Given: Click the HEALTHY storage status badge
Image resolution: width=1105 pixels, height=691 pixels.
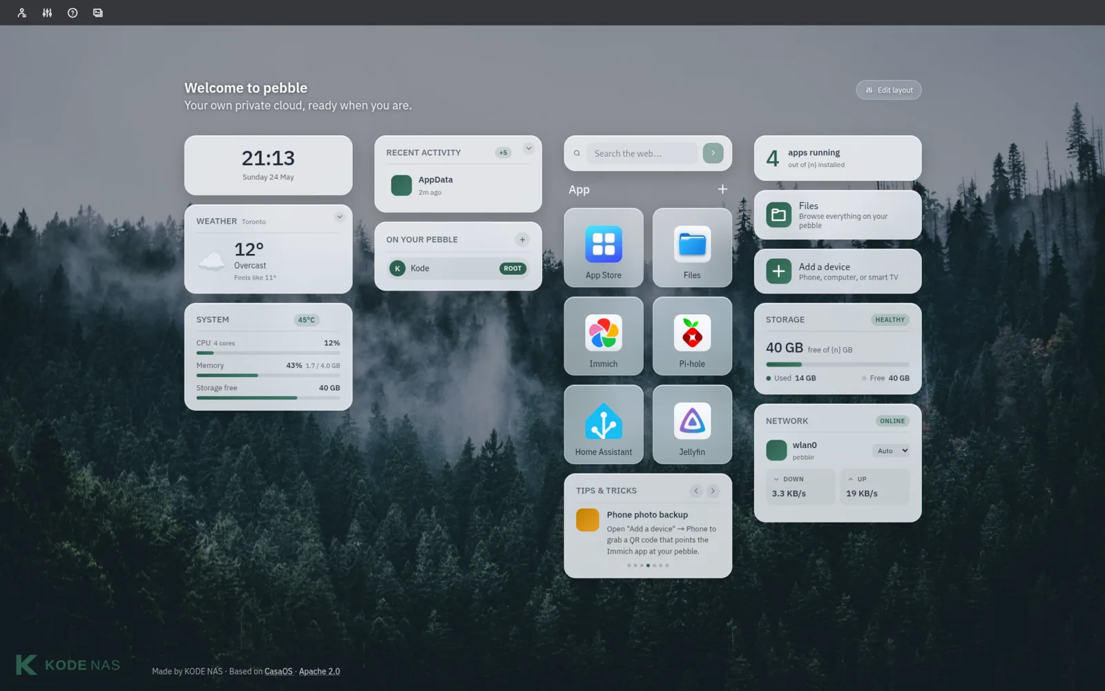Looking at the screenshot, I should (x=890, y=320).
